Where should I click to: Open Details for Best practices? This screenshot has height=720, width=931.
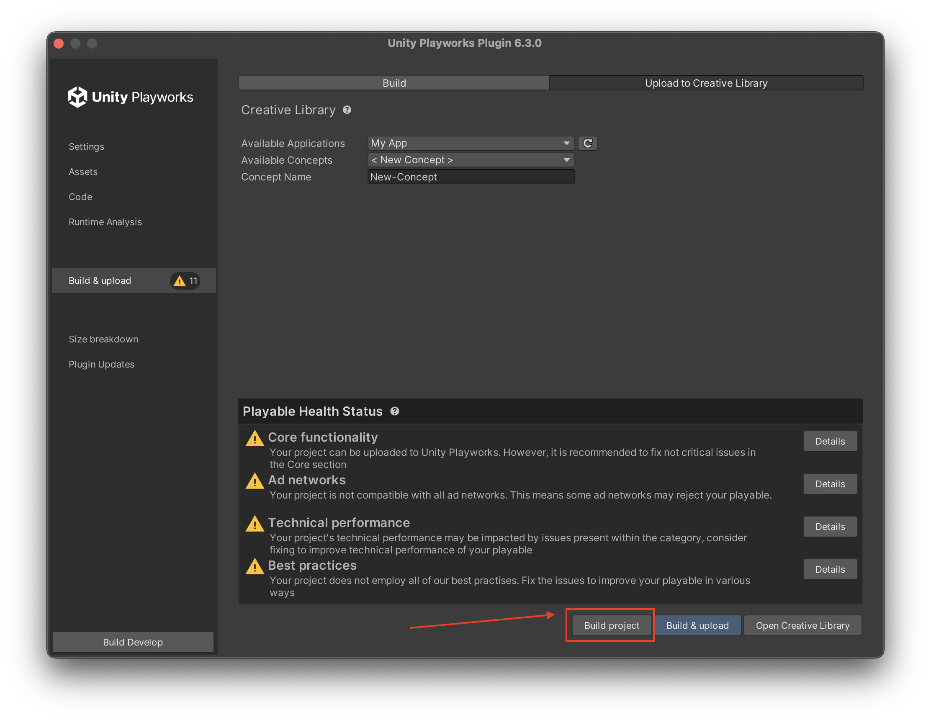tap(830, 569)
